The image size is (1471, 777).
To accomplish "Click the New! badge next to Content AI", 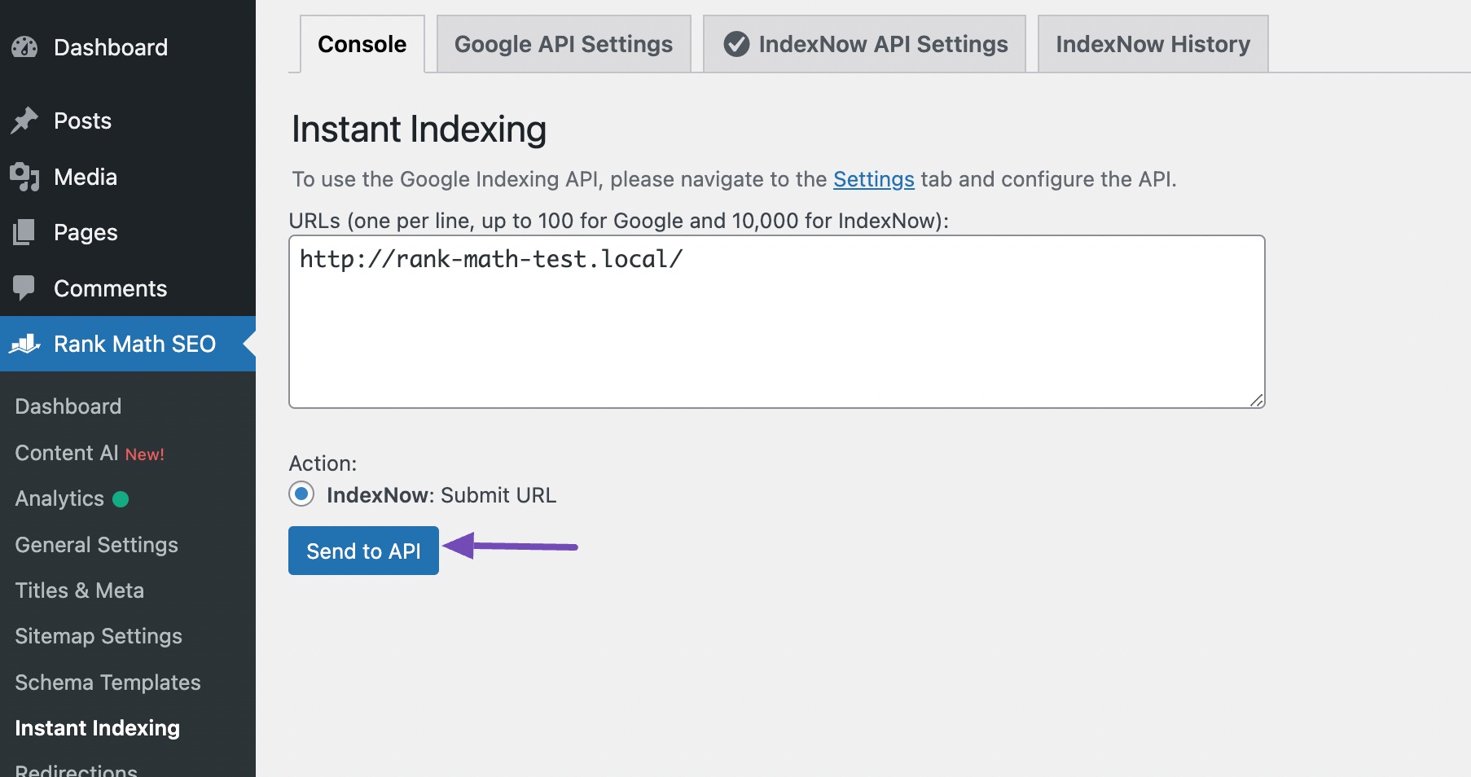I will tap(146, 454).
